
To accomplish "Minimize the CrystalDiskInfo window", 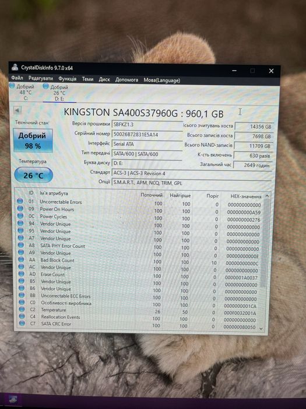I will click(x=234, y=71).
